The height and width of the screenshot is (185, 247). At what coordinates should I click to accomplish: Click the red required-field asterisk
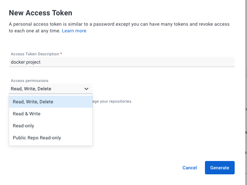coord(61,54)
